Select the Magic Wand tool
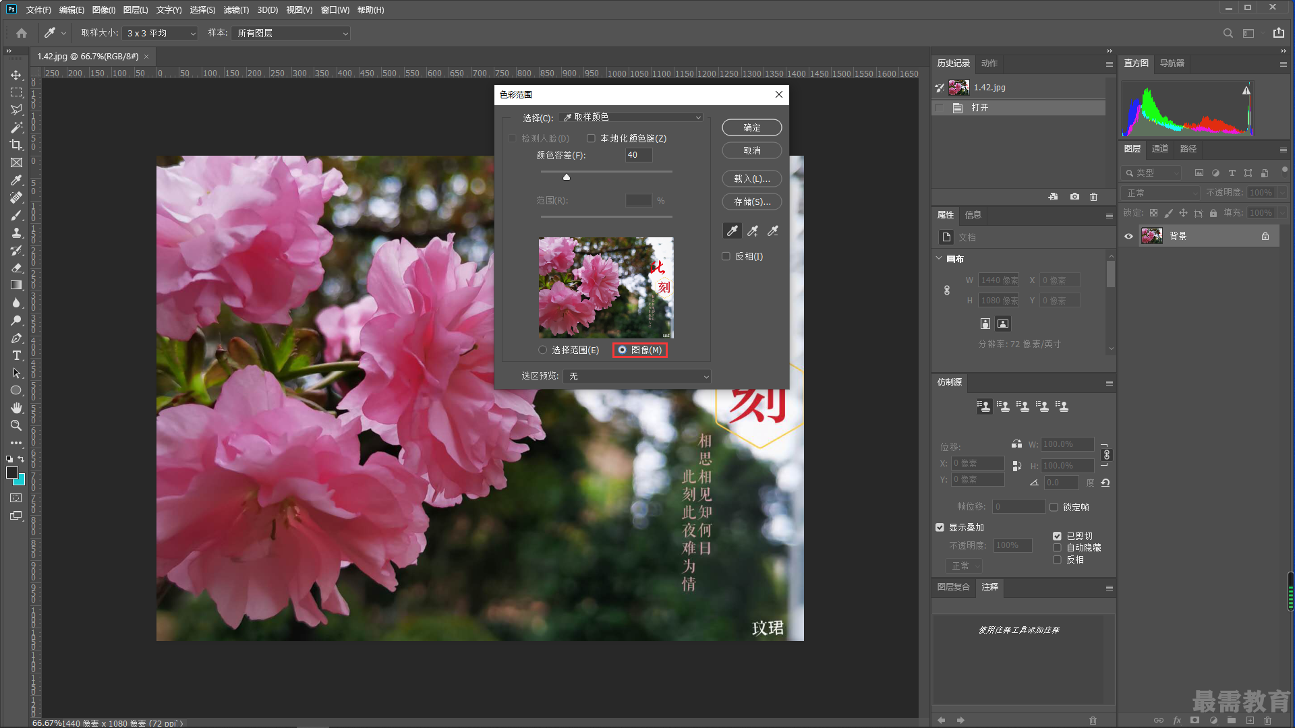1295x728 pixels. tap(16, 127)
